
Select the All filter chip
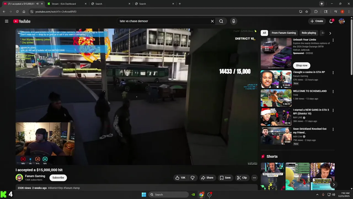coord(264,33)
